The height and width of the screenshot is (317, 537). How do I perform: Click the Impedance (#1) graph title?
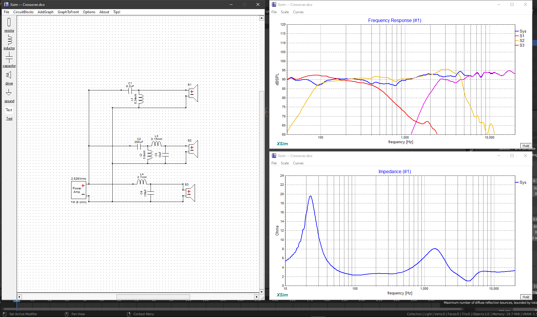pos(395,171)
